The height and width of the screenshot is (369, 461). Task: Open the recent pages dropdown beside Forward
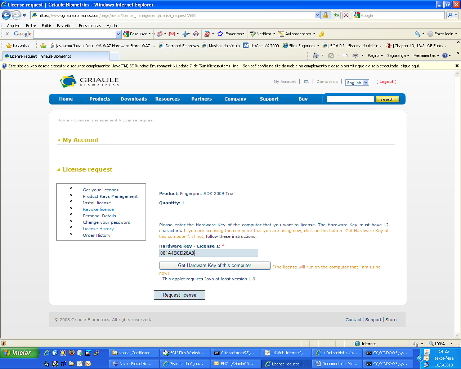pyautogui.click(x=24, y=15)
